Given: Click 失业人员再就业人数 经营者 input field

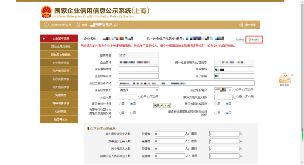Looking at the screenshot, I should click(x=170, y=156).
